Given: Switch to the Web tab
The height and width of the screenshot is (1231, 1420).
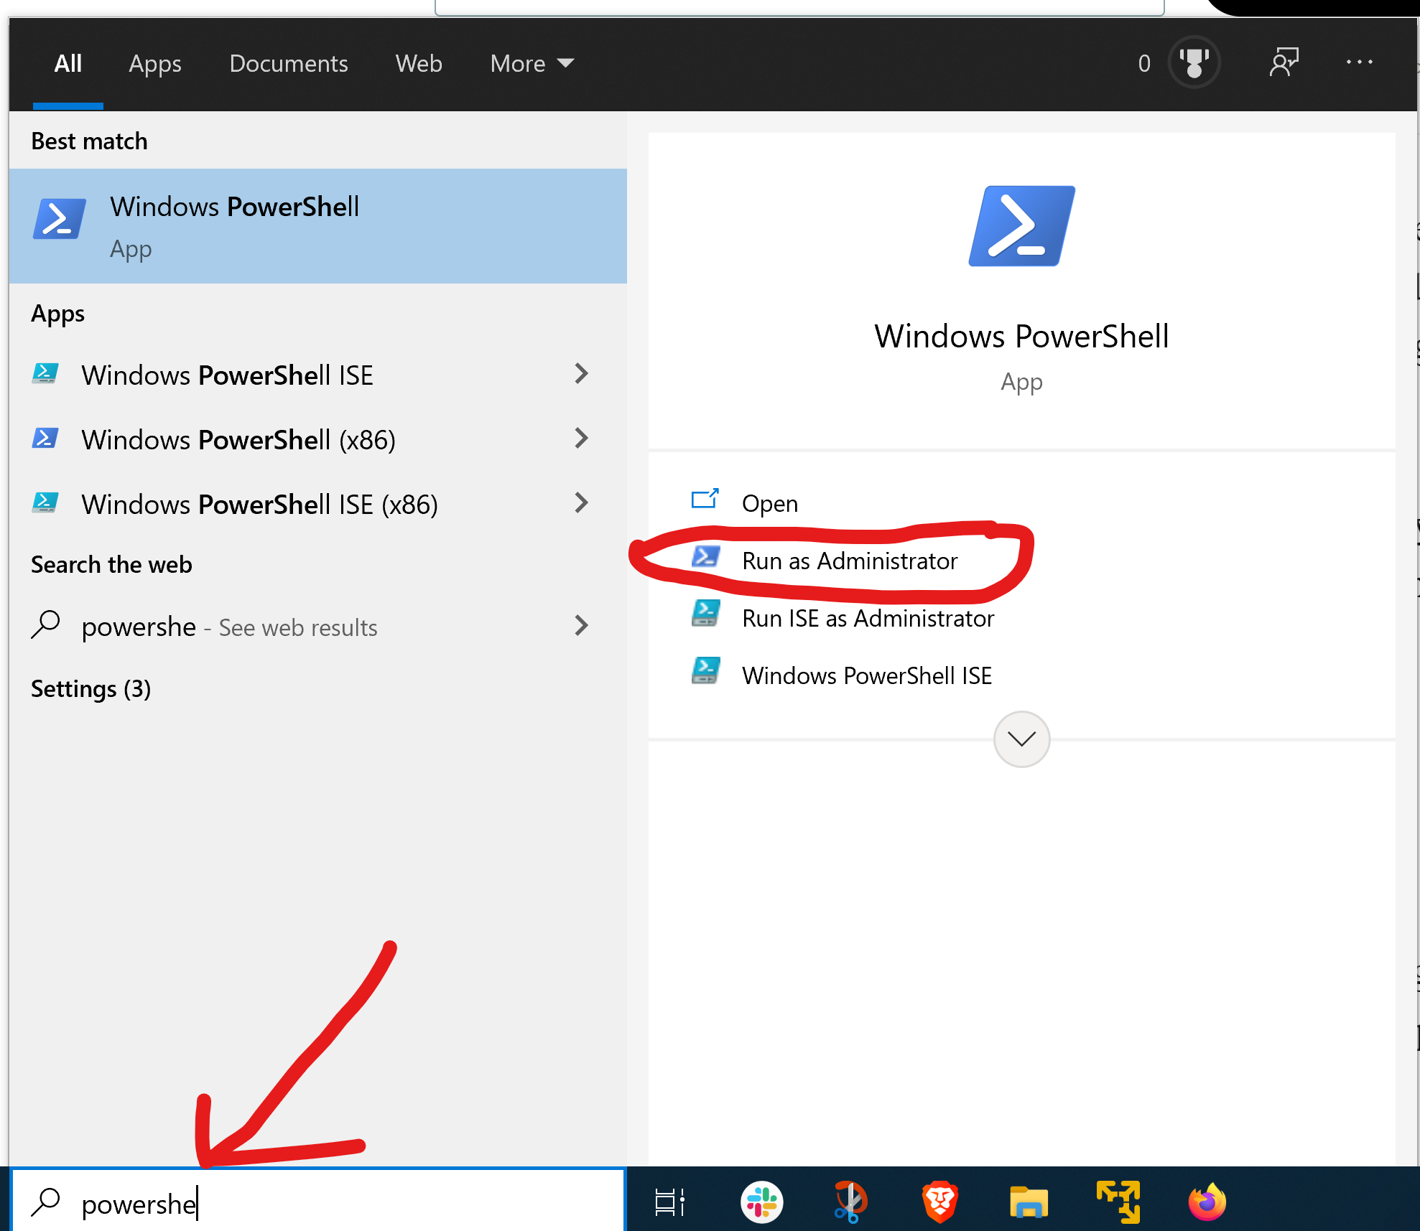Looking at the screenshot, I should click(419, 64).
